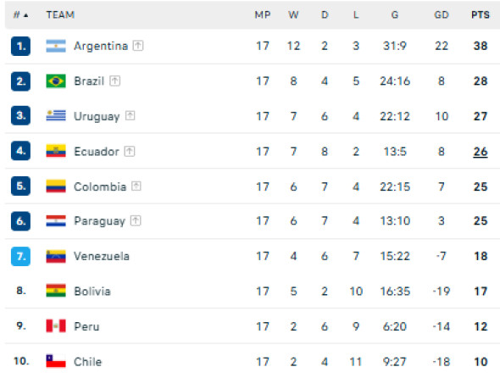Click the promotion arrow icon beside Argentina
Viewport: 500px width, 378px height.
coord(138,46)
